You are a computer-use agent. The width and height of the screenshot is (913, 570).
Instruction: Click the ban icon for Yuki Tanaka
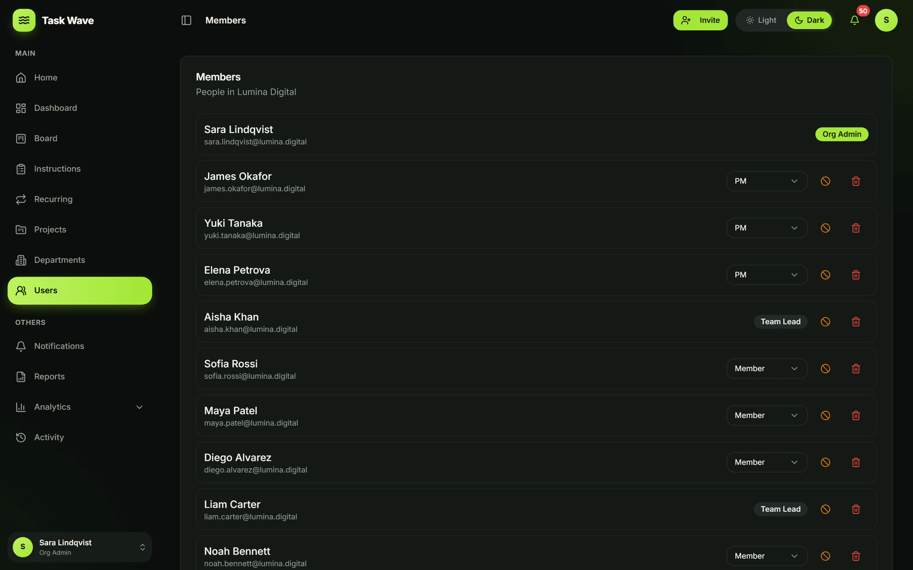coord(826,228)
